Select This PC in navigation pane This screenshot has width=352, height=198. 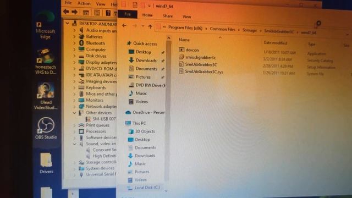(x=136, y=123)
